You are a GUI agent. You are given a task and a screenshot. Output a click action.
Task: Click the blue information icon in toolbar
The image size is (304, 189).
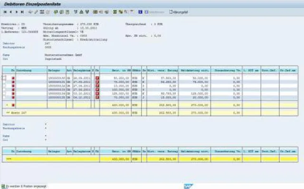click(140, 12)
